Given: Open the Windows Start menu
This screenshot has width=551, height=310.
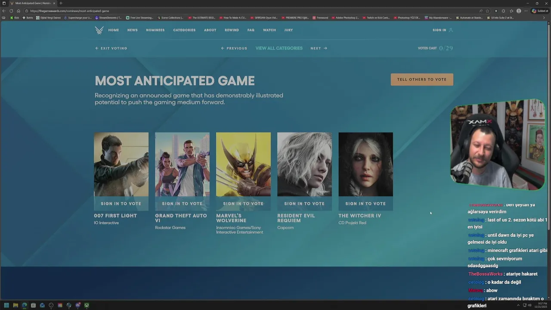Looking at the screenshot, I should pyautogui.click(x=6, y=305).
